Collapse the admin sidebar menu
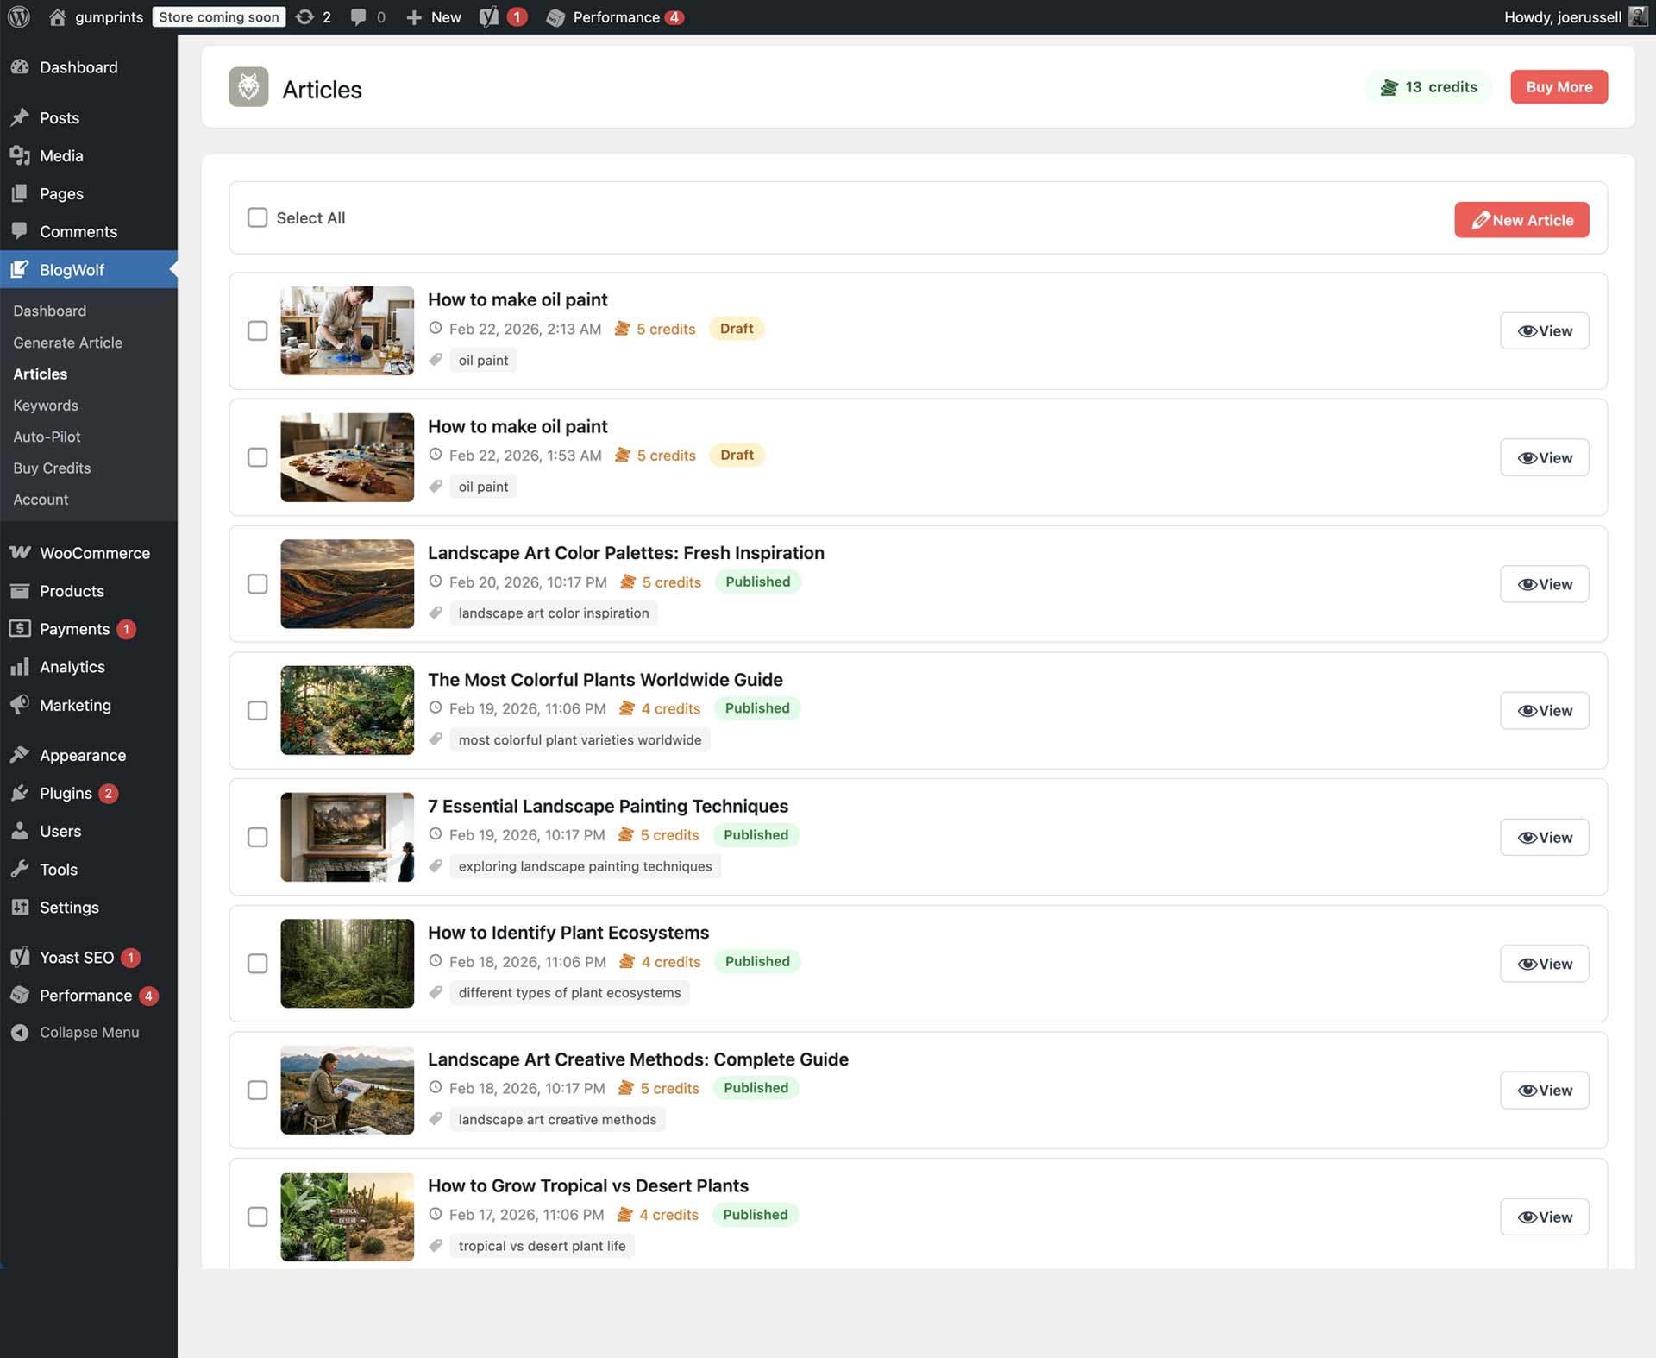The height and width of the screenshot is (1358, 1656). pyautogui.click(x=20, y=1032)
